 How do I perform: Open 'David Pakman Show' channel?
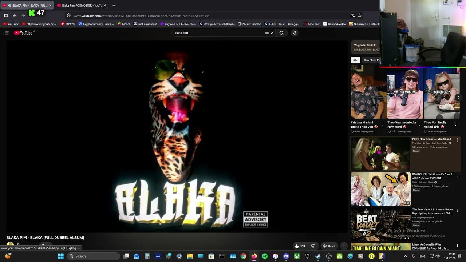pyautogui.click(x=423, y=182)
